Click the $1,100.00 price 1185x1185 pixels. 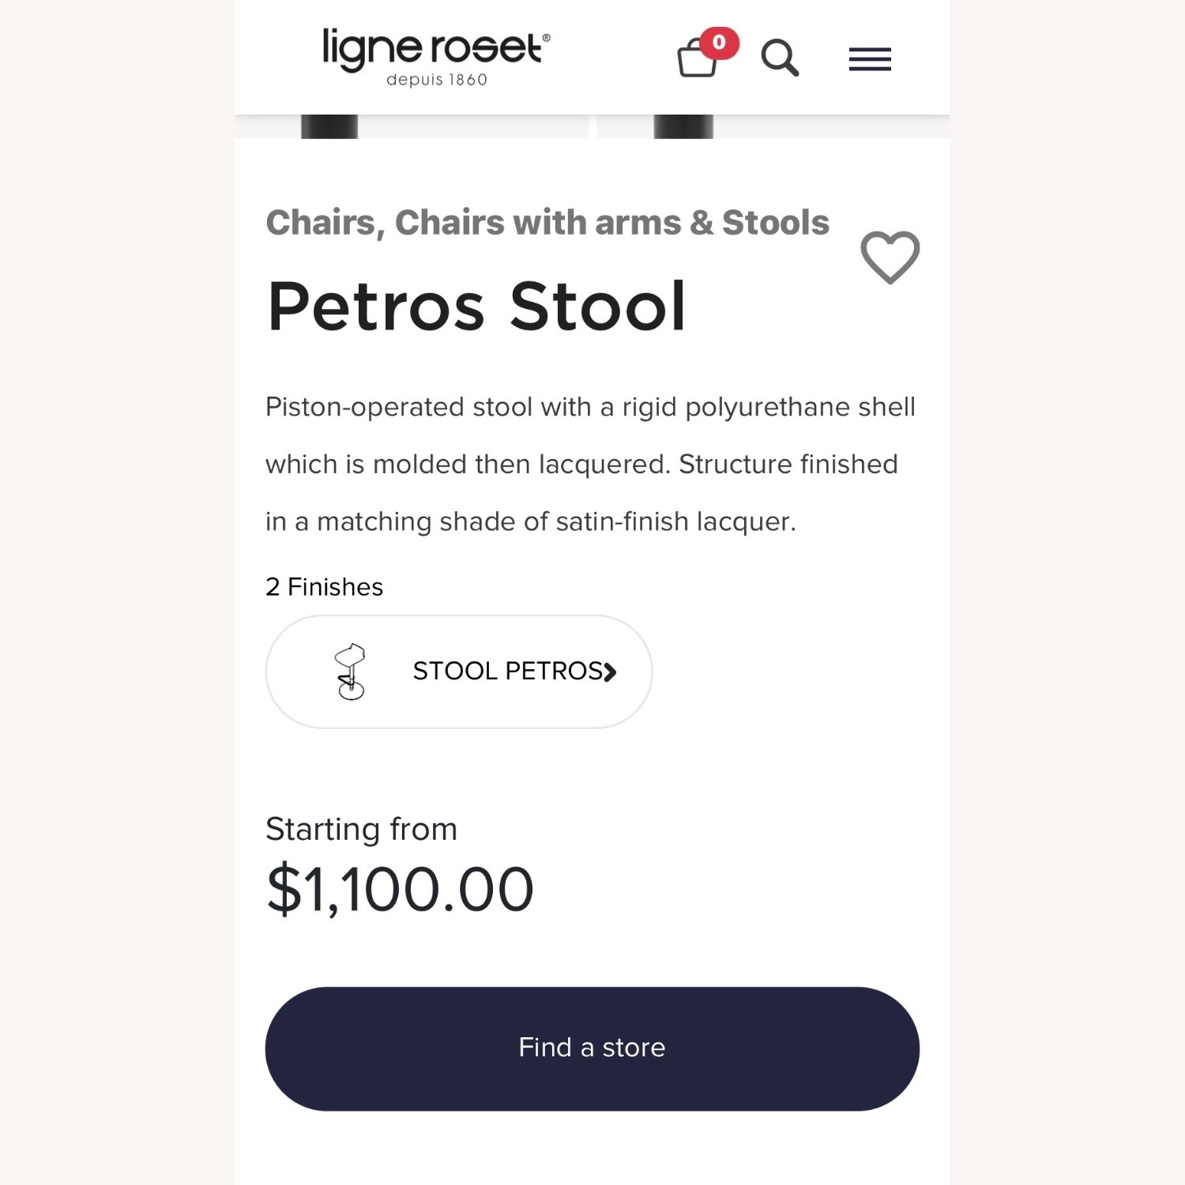(400, 890)
